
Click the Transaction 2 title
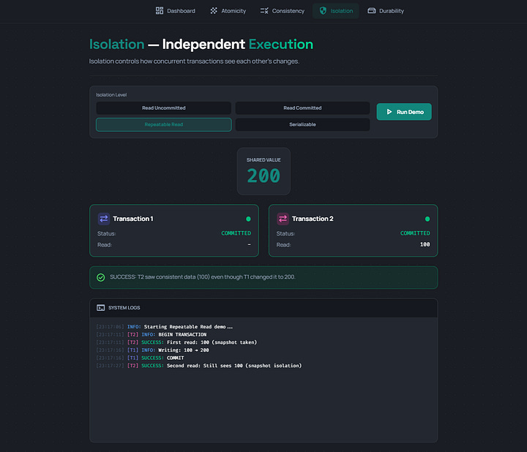point(313,219)
